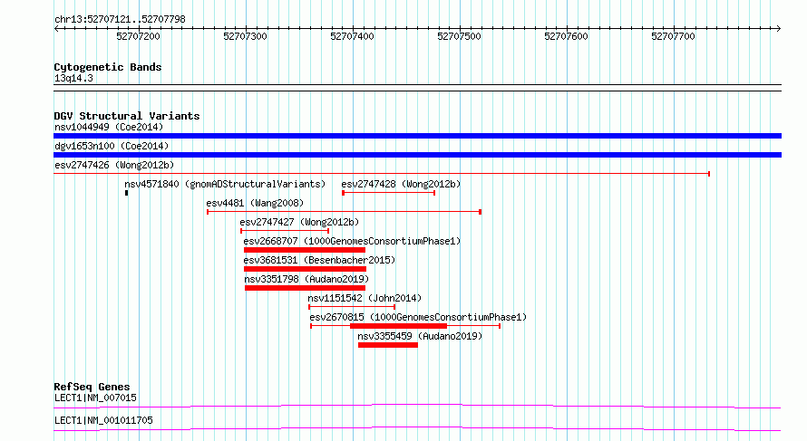The image size is (807, 441).
Task: Open the dgv1653n100 (Coe2014) label
Action: coord(112,146)
